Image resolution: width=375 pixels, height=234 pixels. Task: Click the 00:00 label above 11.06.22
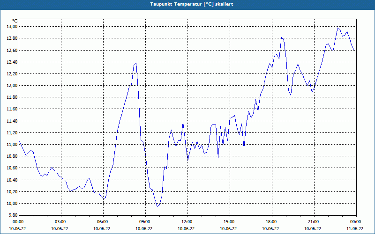click(x=356, y=222)
